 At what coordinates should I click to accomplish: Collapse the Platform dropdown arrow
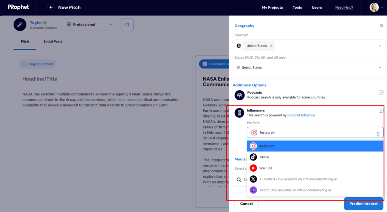(378, 132)
